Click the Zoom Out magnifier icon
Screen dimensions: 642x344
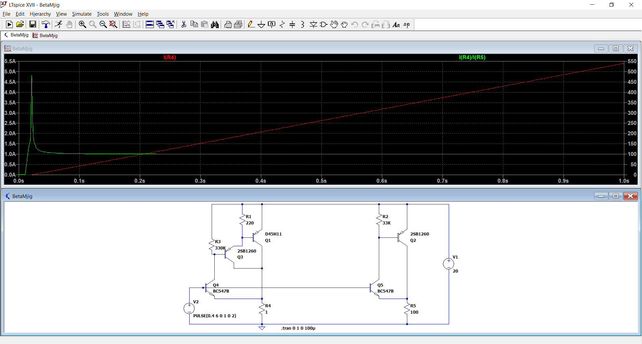click(x=103, y=24)
